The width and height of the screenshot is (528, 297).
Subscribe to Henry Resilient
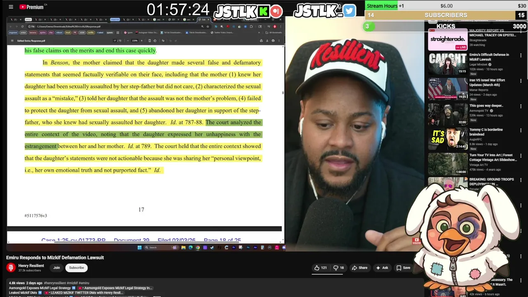pyautogui.click(x=76, y=268)
